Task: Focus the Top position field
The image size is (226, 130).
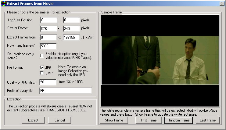Action: coord(48,20)
